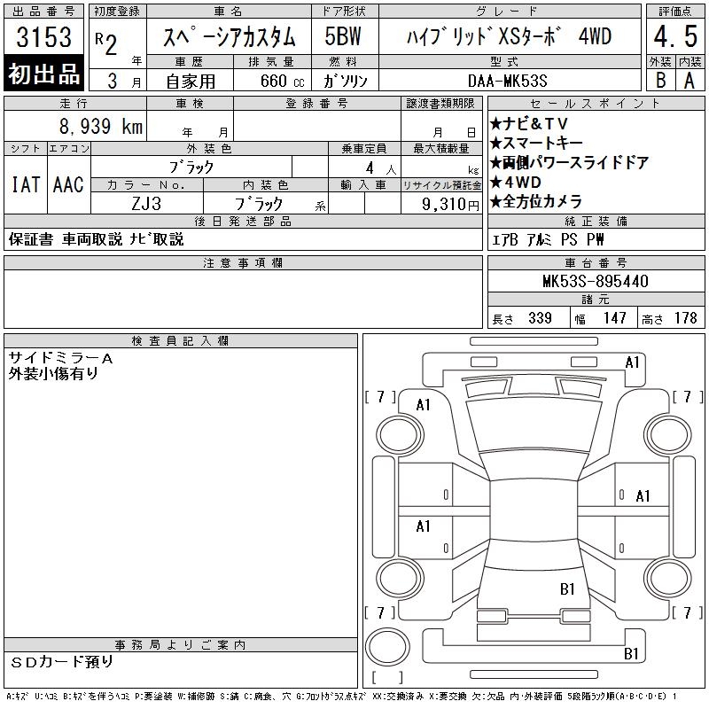Click the color code ZJ3 field
Image resolution: width=709 pixels, height=709 pixels.
146,204
